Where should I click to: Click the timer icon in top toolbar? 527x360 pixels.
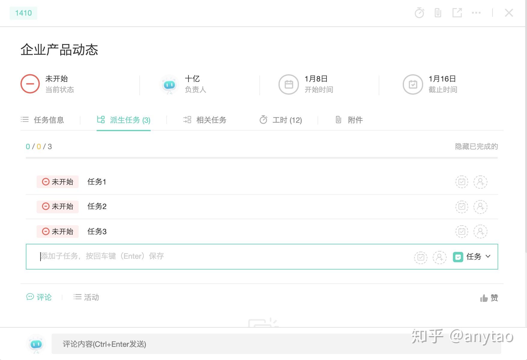[419, 13]
